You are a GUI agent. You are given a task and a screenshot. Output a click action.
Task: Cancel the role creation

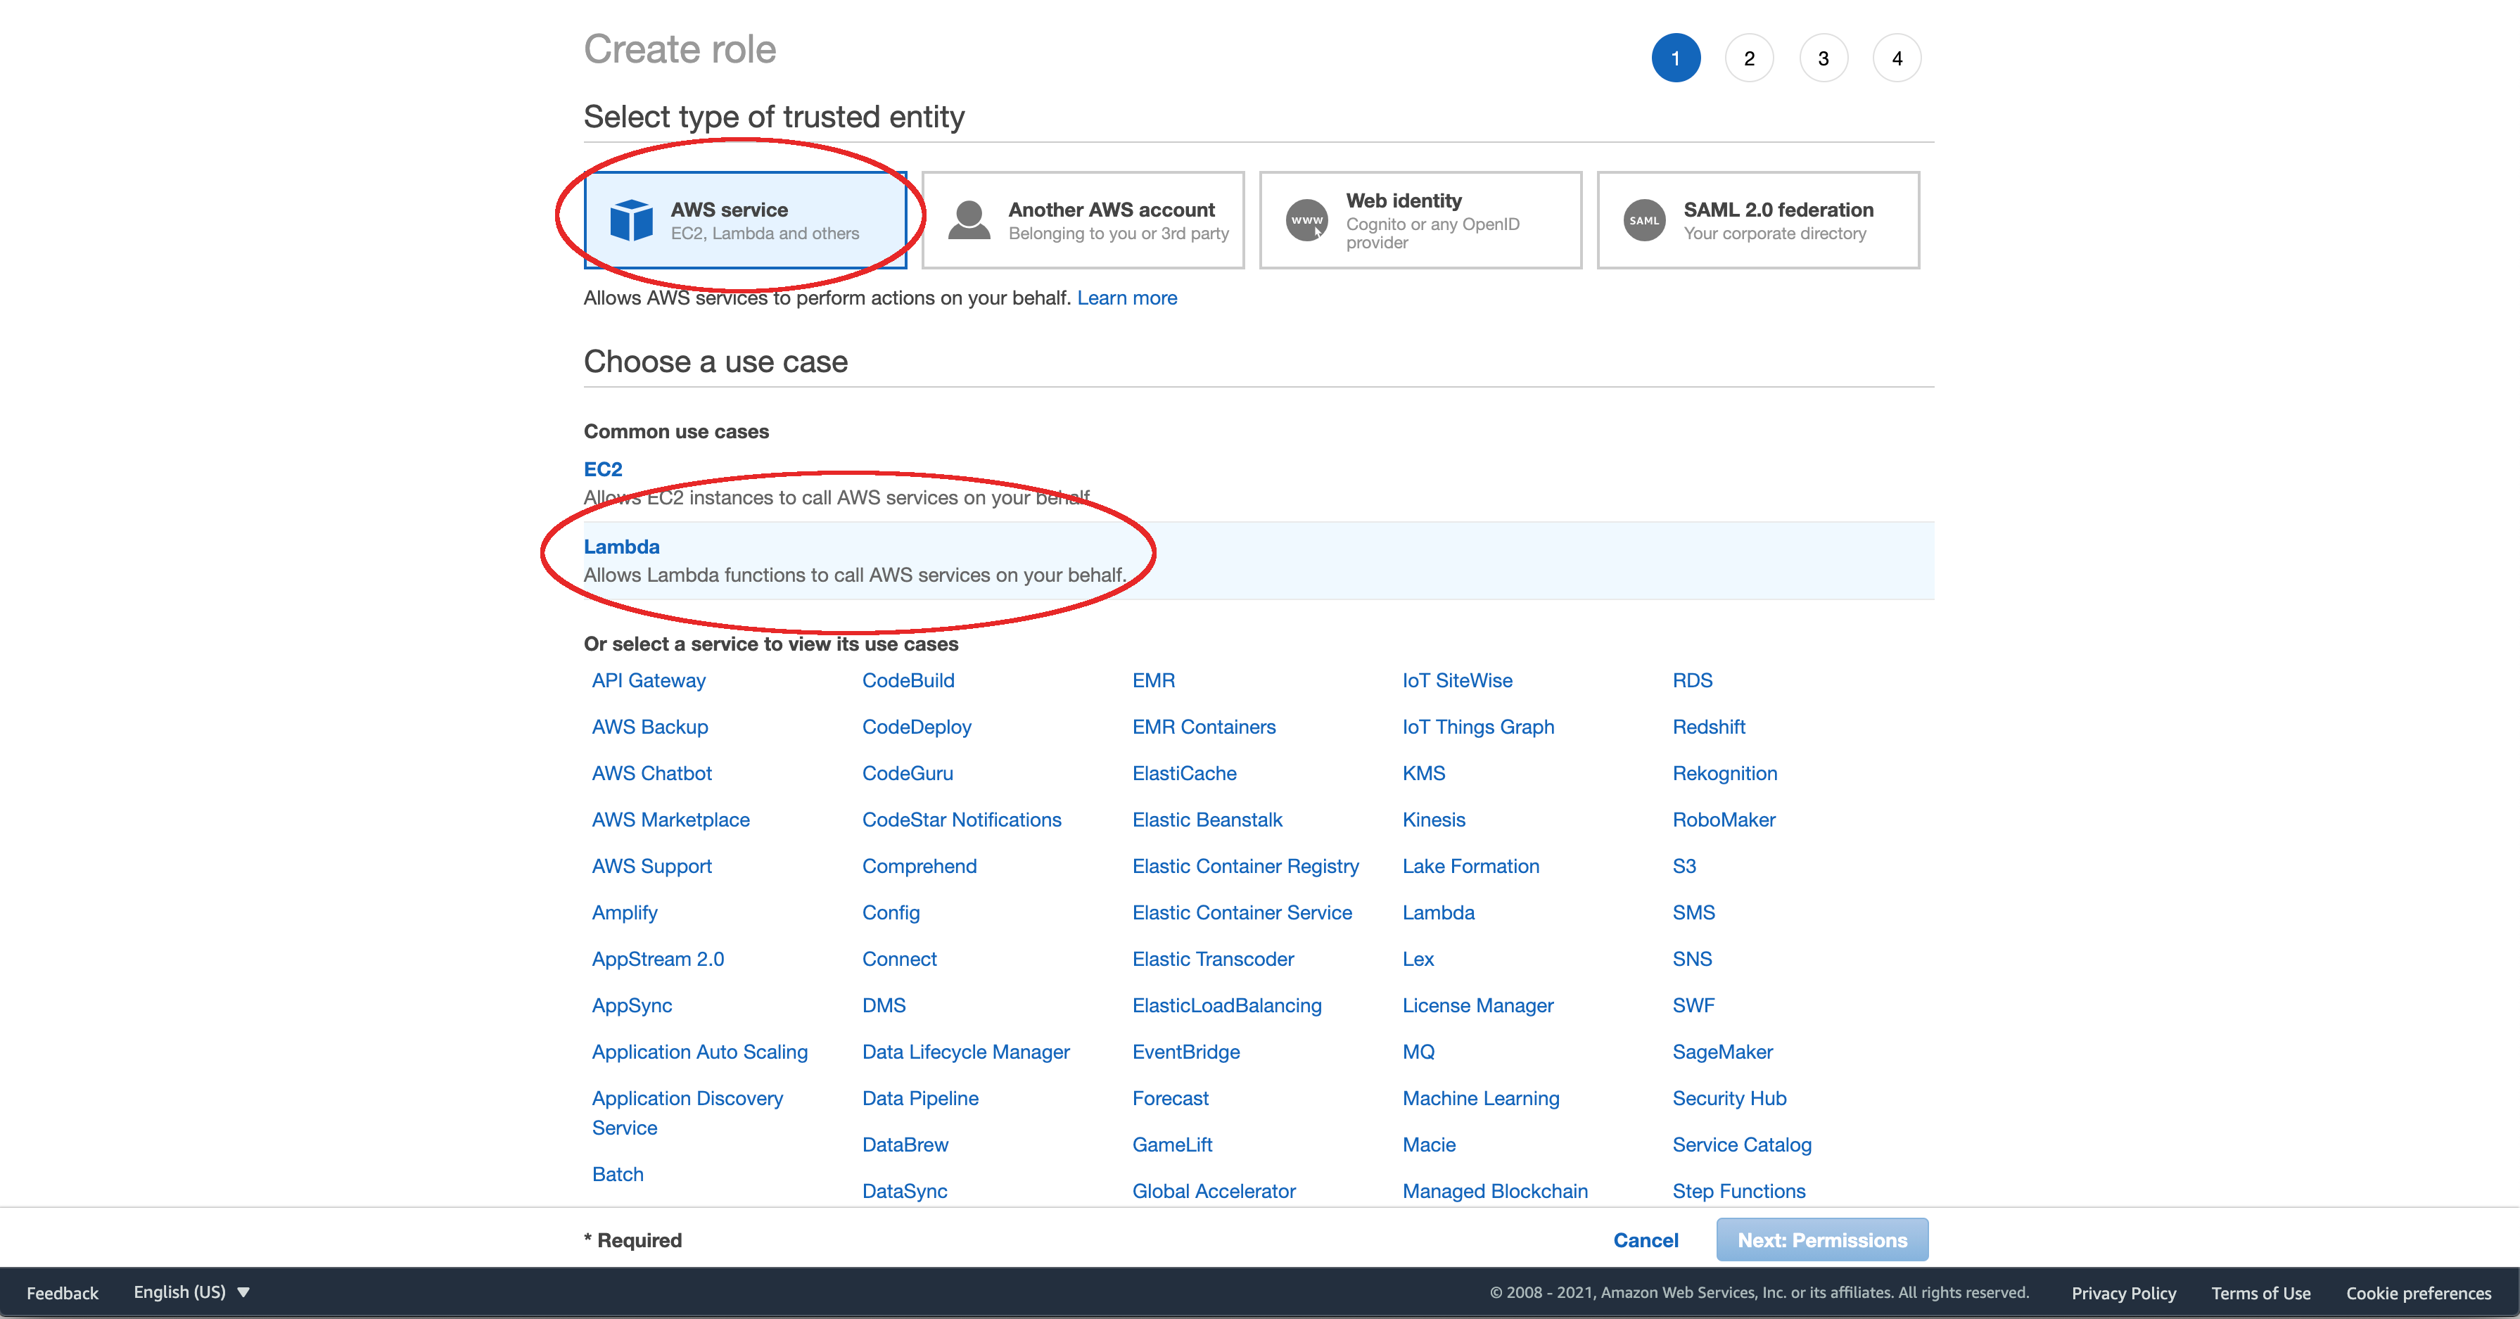[x=1646, y=1240]
